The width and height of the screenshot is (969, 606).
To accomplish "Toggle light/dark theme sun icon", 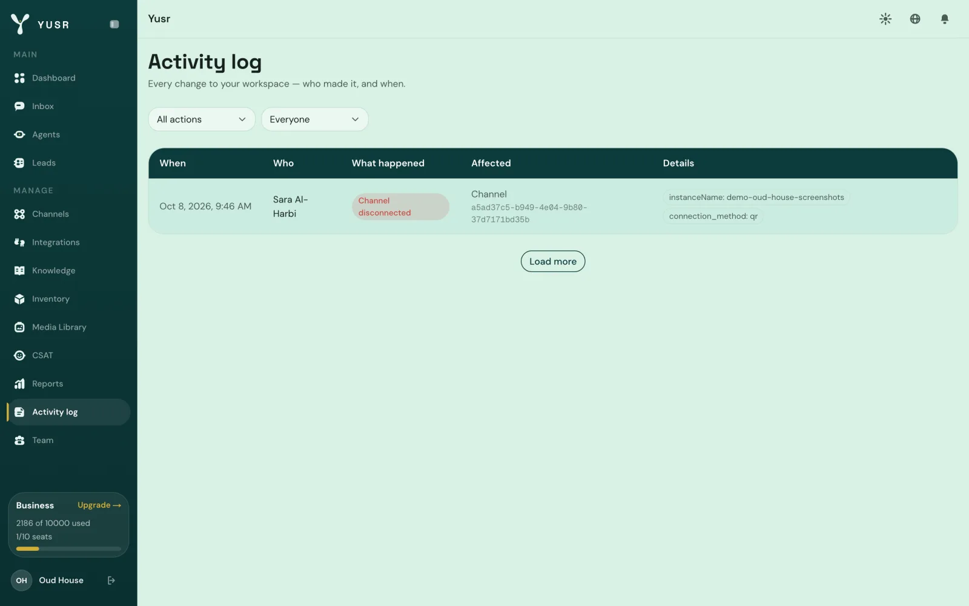I will [885, 19].
